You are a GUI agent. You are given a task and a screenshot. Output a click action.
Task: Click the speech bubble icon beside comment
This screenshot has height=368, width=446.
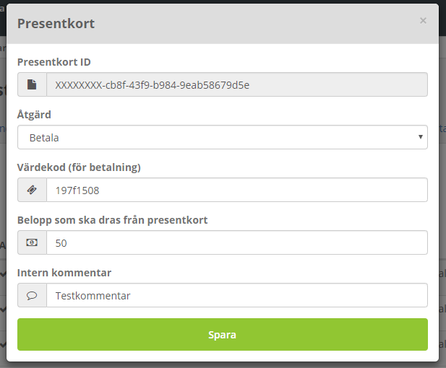coord(32,296)
